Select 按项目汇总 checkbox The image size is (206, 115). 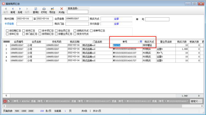(40, 34)
